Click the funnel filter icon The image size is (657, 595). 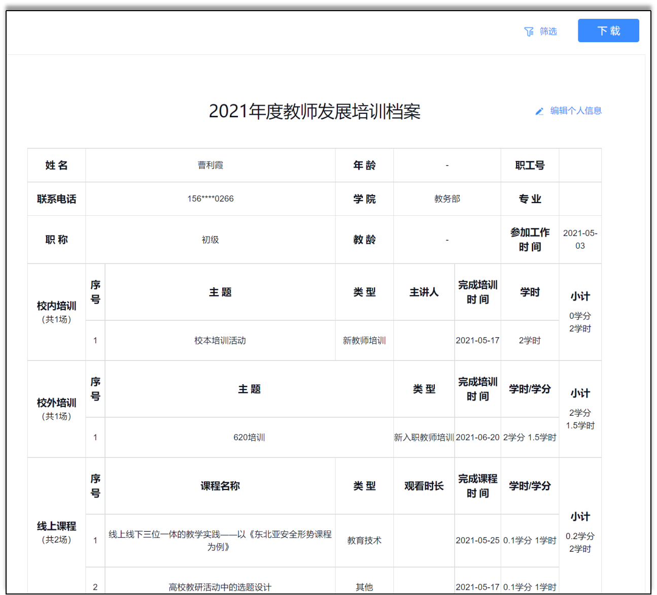click(529, 31)
